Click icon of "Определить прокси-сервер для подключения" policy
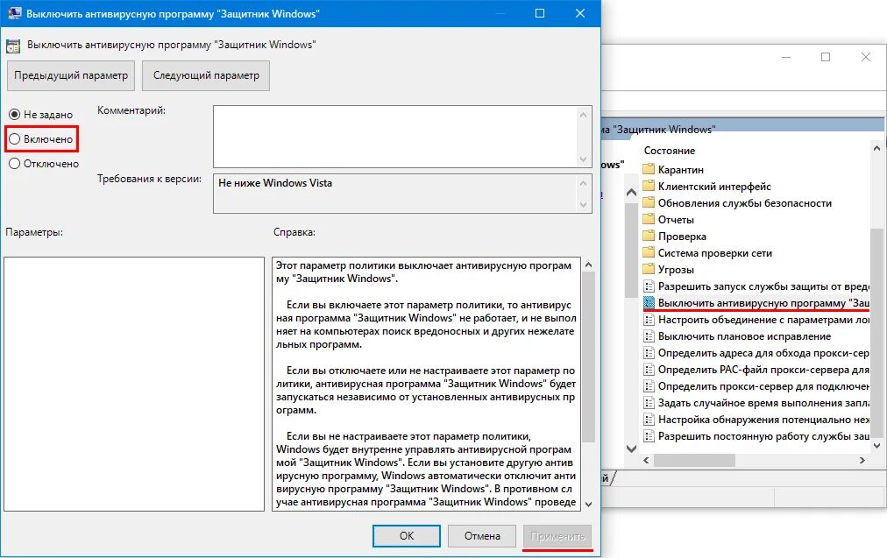887x558 pixels. pos(649,386)
